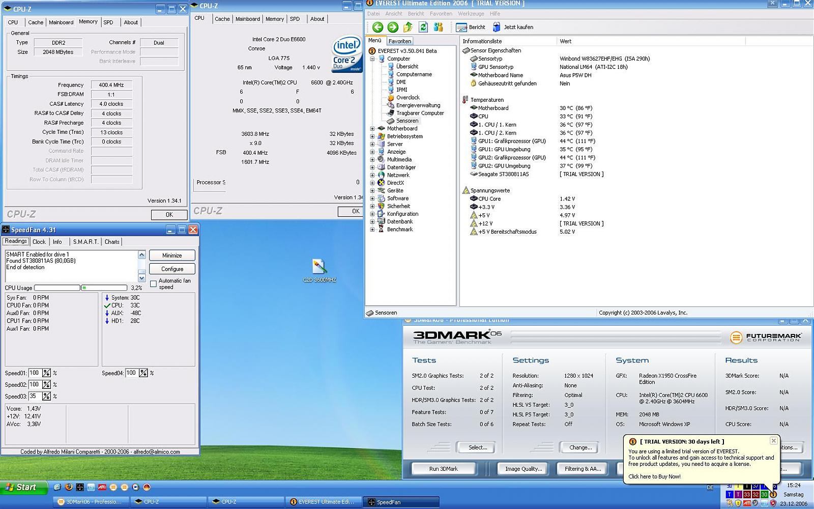Click OK in CPU-Z Memory window

click(169, 215)
